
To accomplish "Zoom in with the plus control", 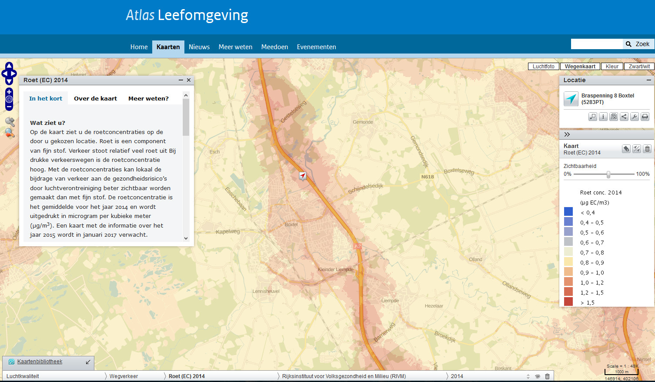I will tap(9, 92).
